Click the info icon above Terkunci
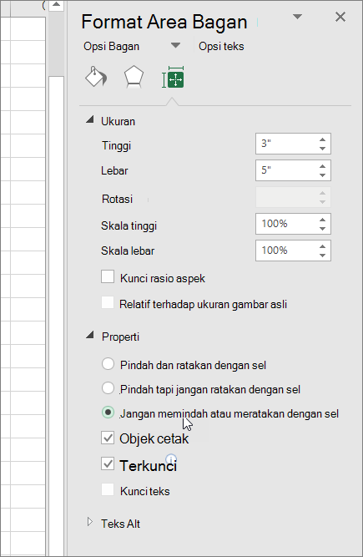Viewport: 363px width, 557px height. tap(171, 458)
